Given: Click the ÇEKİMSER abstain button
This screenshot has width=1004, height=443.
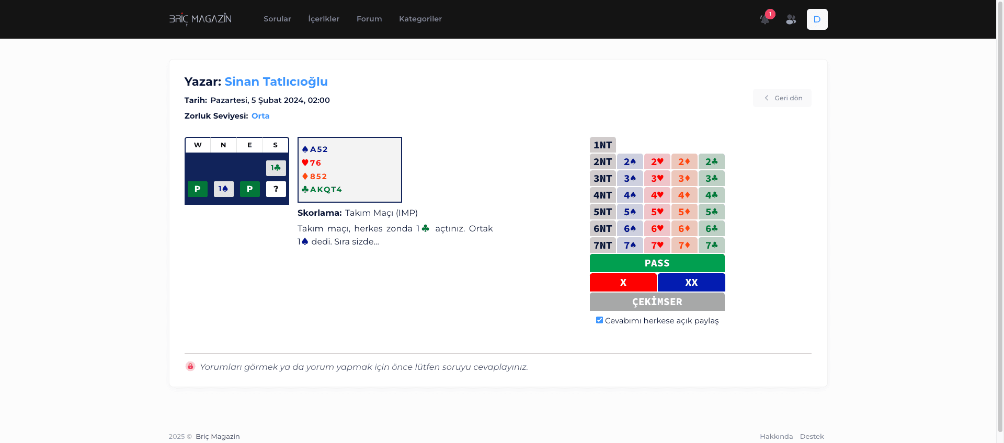Looking at the screenshot, I should pyautogui.click(x=657, y=301).
